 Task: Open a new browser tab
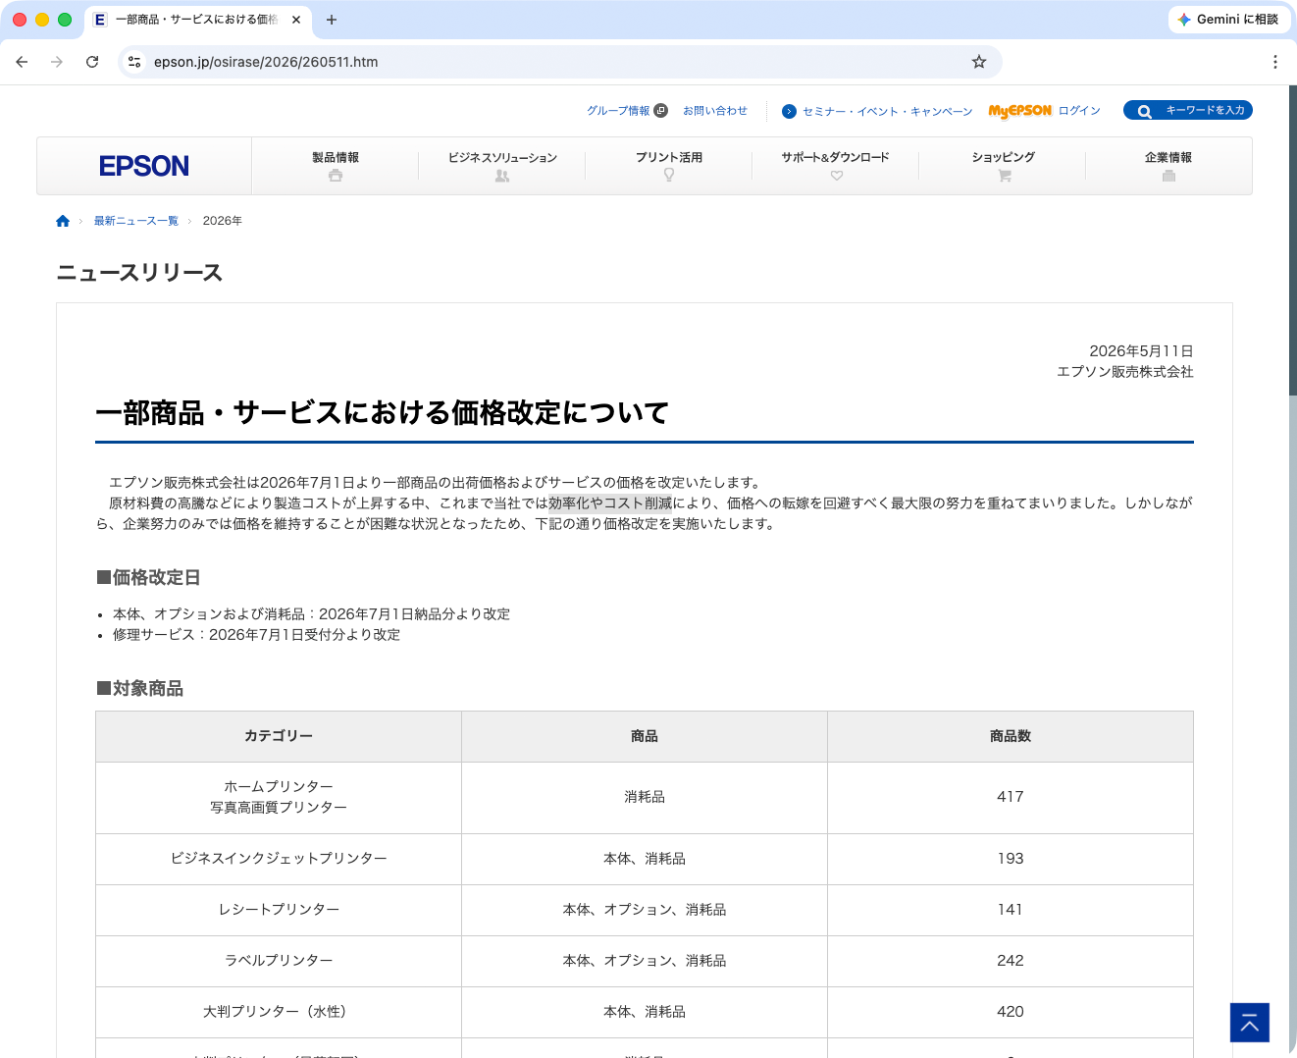[x=332, y=20]
